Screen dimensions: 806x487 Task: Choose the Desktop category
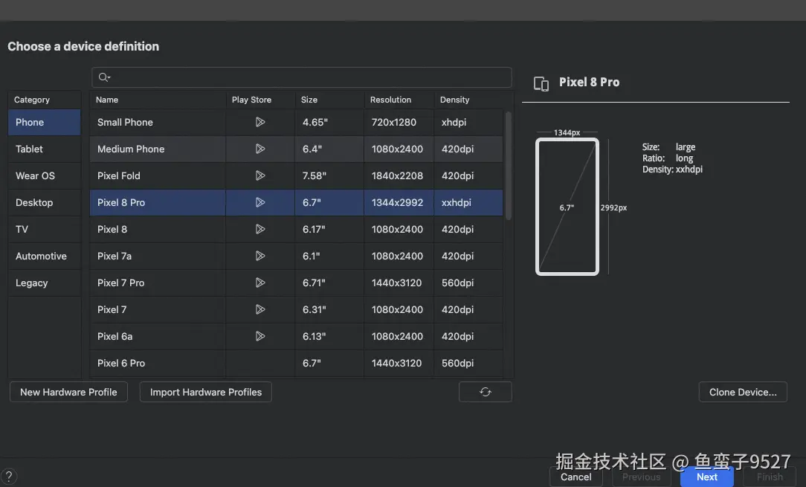pos(44,203)
